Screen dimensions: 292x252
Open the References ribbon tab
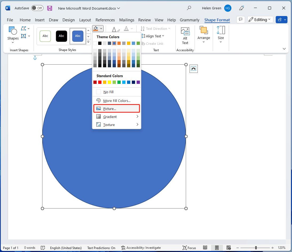tap(105, 20)
